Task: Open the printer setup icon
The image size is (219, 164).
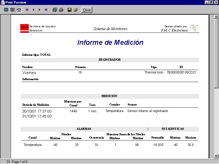Action: pos(54,10)
